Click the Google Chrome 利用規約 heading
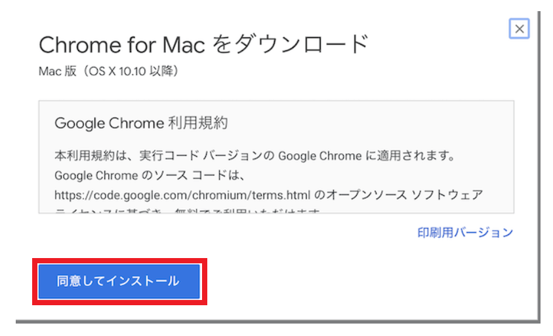 141,123
